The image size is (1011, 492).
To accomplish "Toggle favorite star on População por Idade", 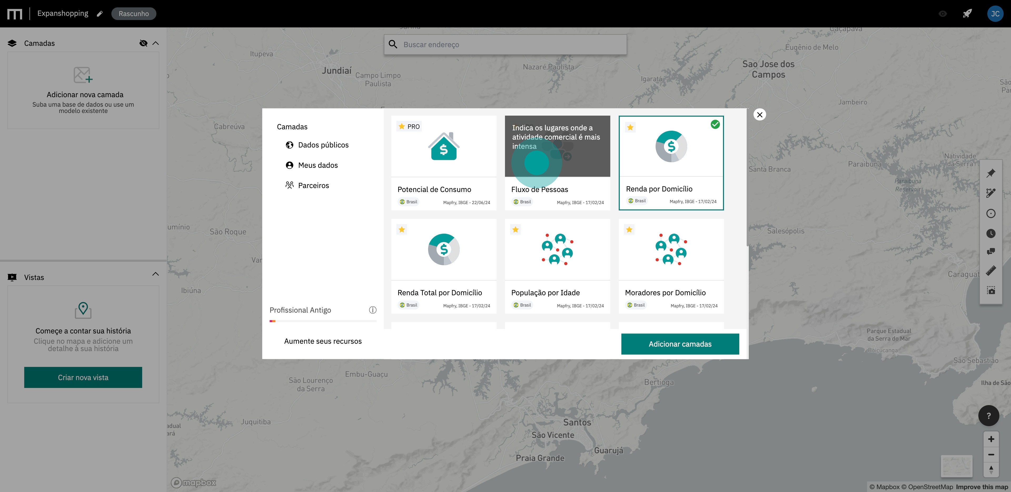I will pyautogui.click(x=515, y=229).
